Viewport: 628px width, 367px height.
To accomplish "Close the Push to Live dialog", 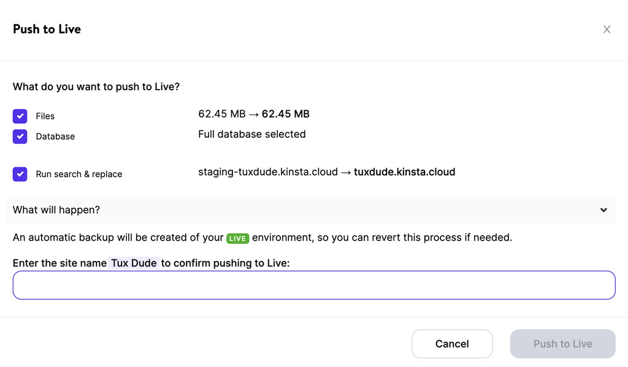I will 607,29.
